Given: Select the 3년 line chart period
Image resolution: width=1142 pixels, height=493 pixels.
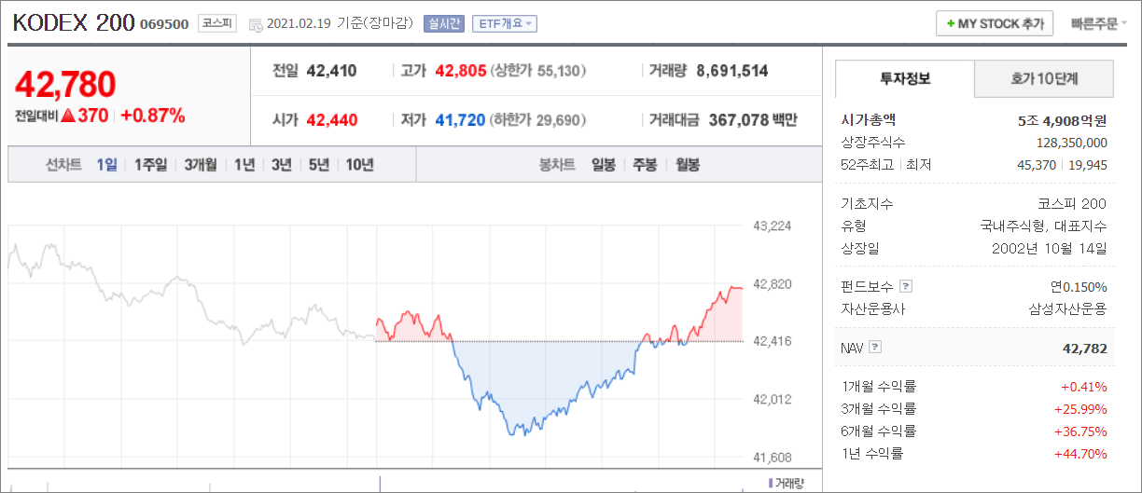Looking at the screenshot, I should [282, 165].
